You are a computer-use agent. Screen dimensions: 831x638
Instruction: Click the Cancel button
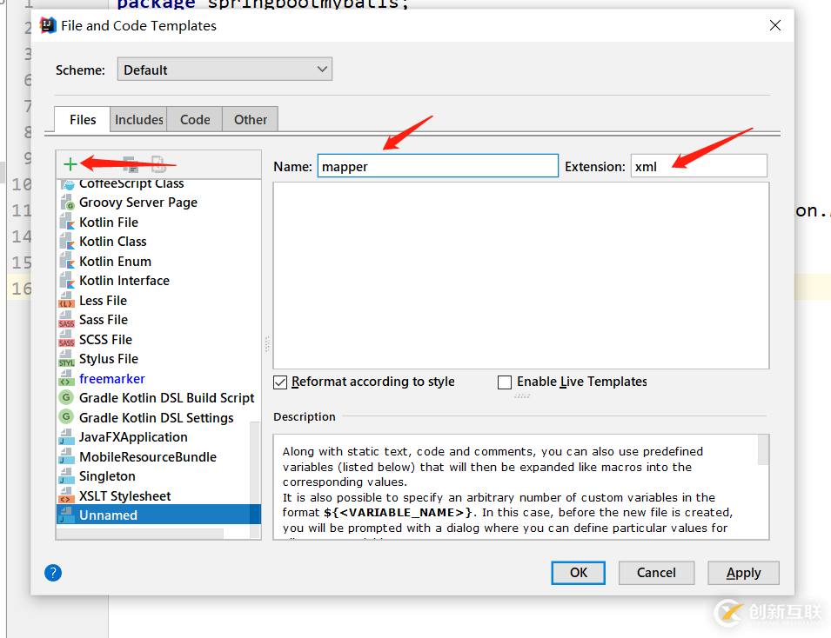(x=656, y=573)
